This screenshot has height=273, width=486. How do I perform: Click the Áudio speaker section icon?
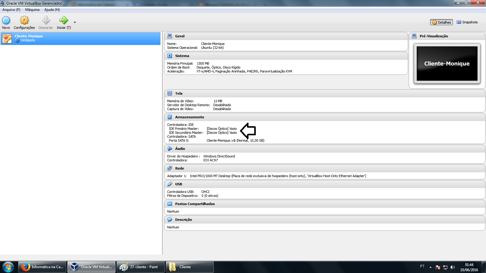pos(170,149)
